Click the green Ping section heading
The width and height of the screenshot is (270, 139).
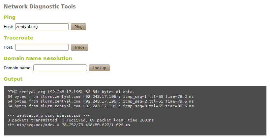9,17
